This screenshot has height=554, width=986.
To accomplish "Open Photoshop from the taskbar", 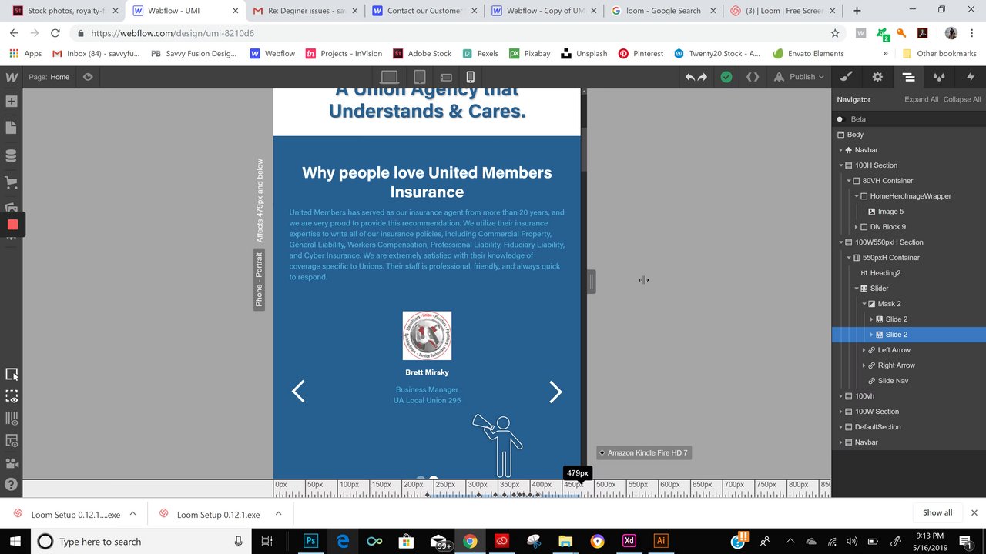I will [311, 541].
